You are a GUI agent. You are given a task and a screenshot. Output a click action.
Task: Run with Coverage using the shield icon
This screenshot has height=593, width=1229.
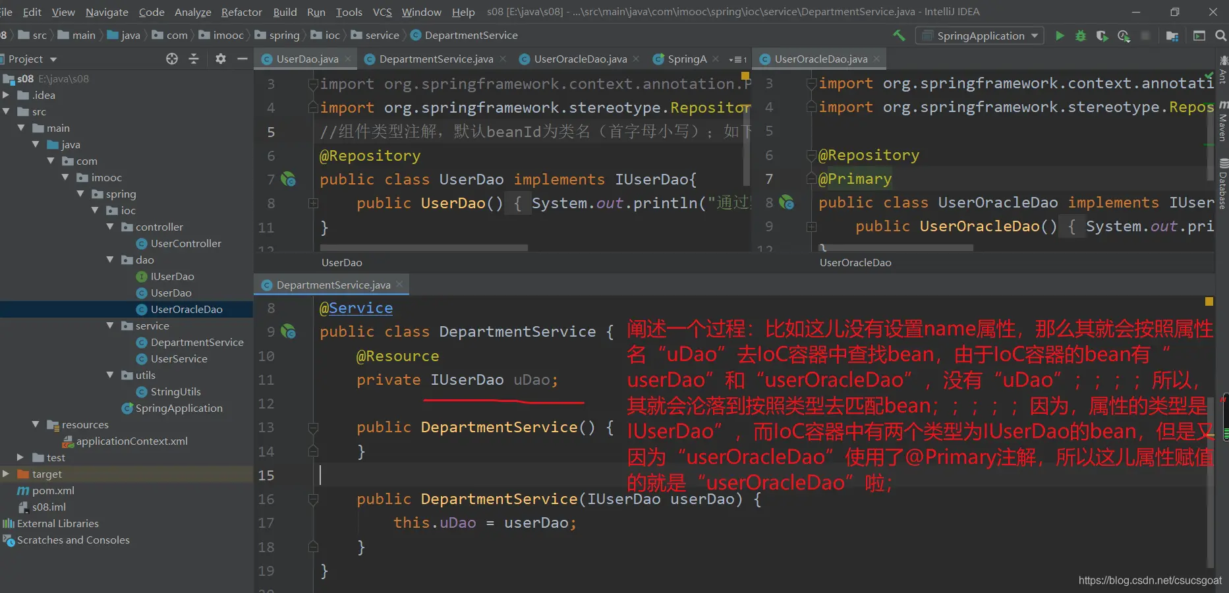pyautogui.click(x=1102, y=36)
